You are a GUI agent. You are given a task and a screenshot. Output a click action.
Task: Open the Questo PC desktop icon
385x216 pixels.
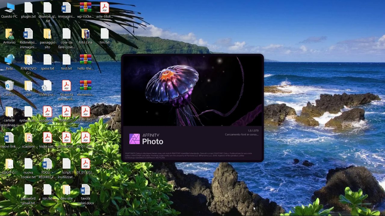(9, 10)
